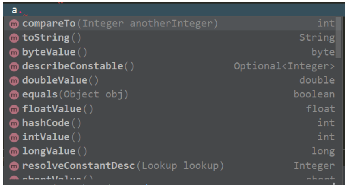Click the method icon next to toString

point(14,38)
